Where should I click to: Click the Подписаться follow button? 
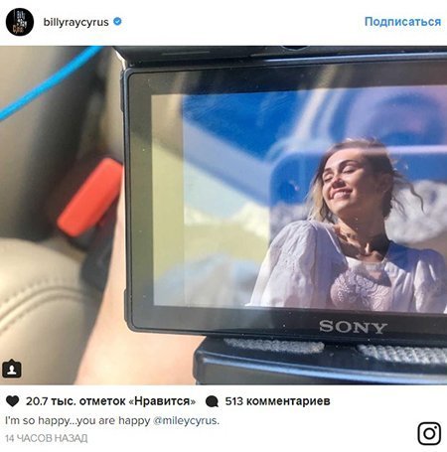click(402, 22)
